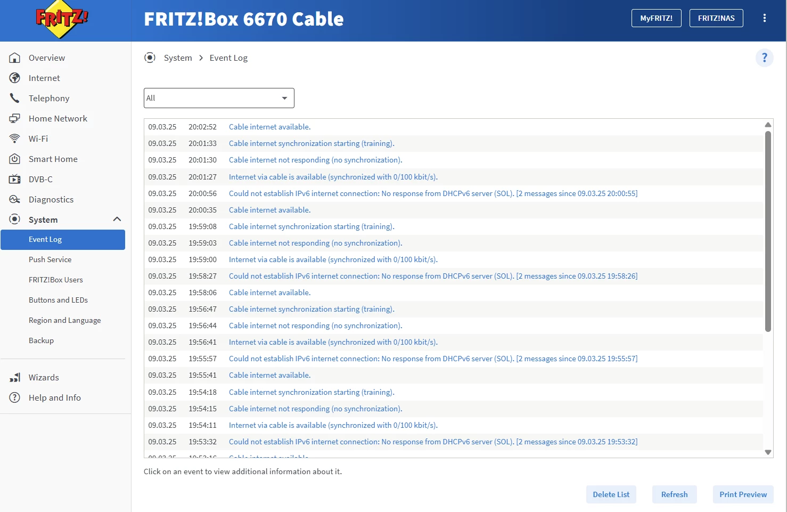Click the MyFRITZ! header button
Image resolution: width=787 pixels, height=512 pixels.
656,18
